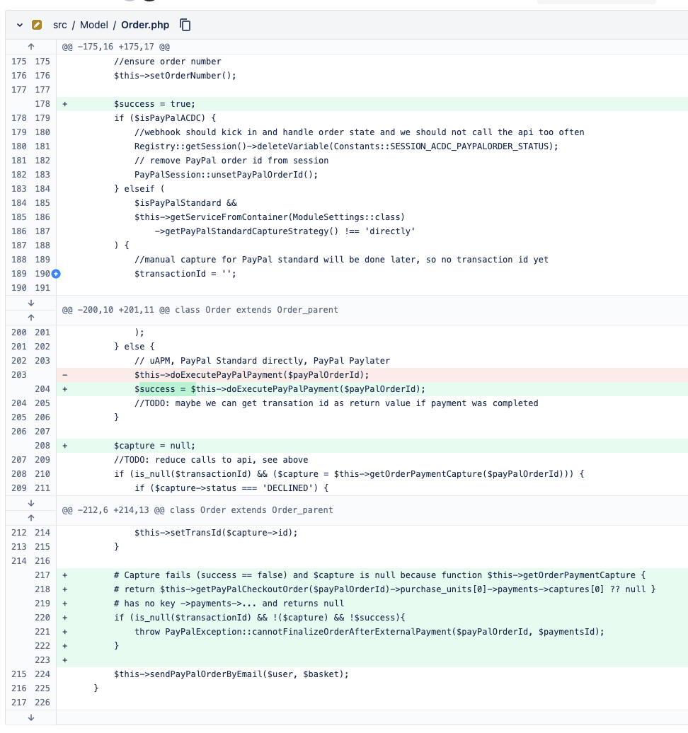
Task: Expand hidden lines below line 226
Action: pyautogui.click(x=30, y=717)
